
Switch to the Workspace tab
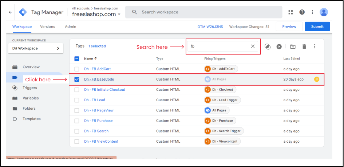(x=22, y=27)
